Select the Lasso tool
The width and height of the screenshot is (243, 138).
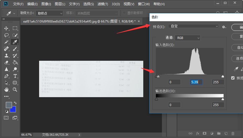6,35
